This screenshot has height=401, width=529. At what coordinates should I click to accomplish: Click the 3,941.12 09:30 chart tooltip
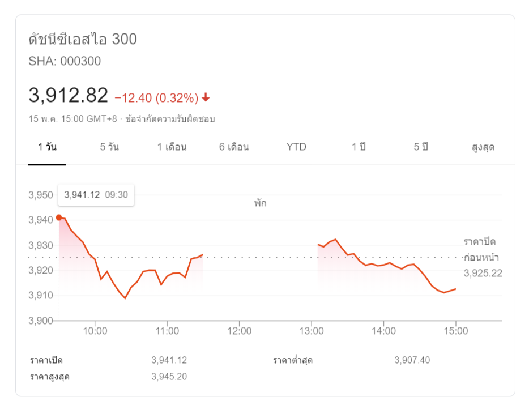click(x=96, y=195)
